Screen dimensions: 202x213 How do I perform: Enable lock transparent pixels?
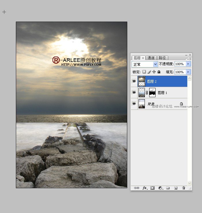point(144,72)
